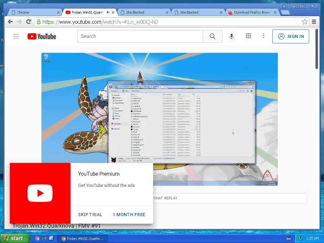Reload the current page
Screen dimensions: 324x243
click(x=28, y=22)
